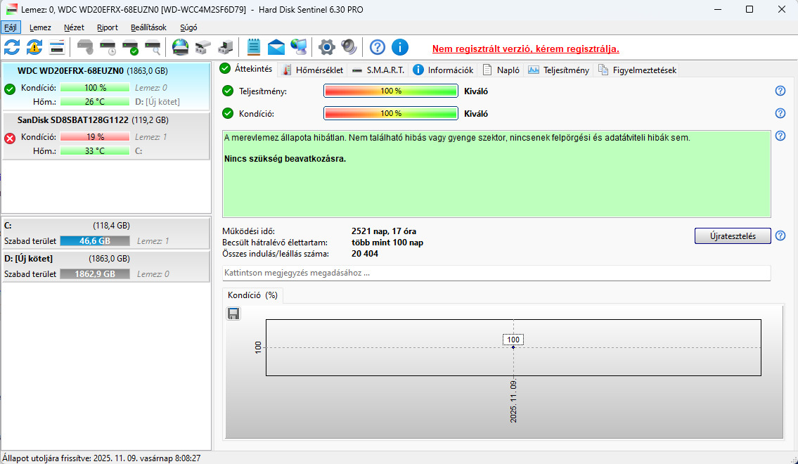The width and height of the screenshot is (798, 464).
Task: Click the start/stop count 20 404
Action: point(364,253)
